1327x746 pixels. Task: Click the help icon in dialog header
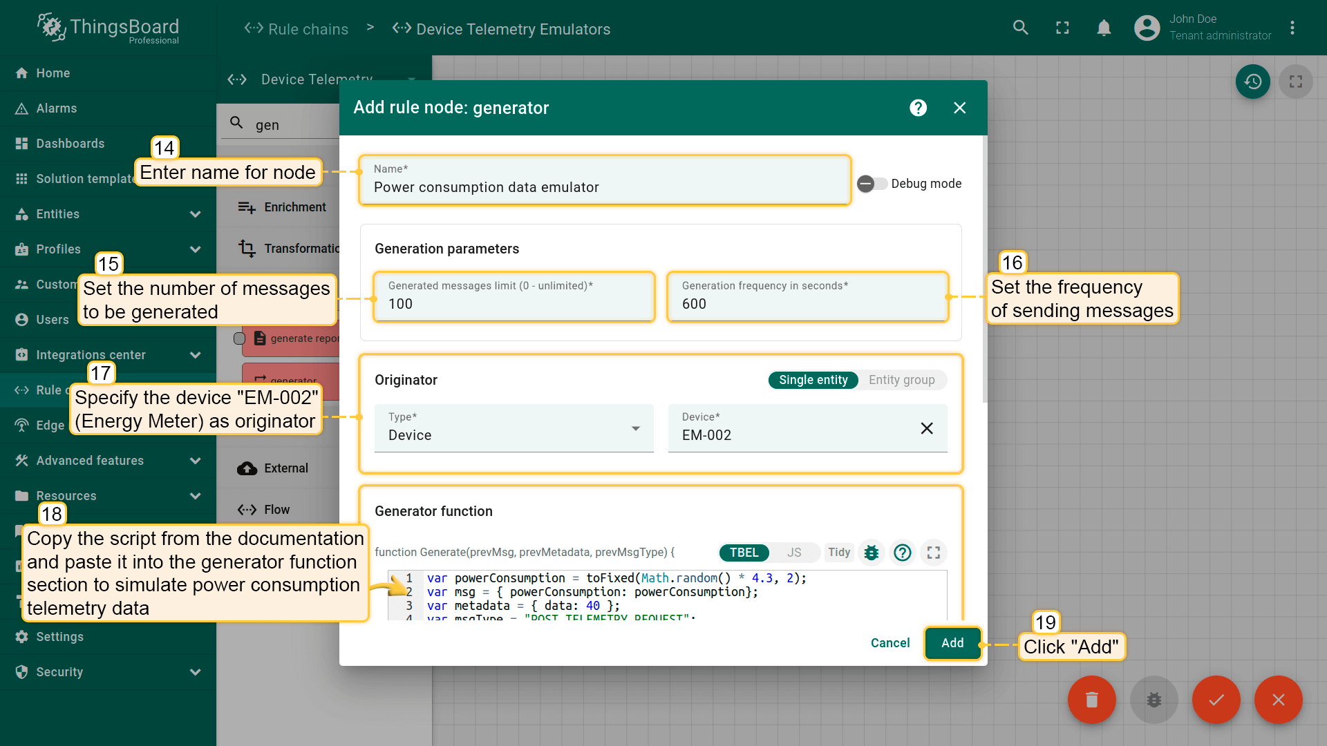[918, 108]
